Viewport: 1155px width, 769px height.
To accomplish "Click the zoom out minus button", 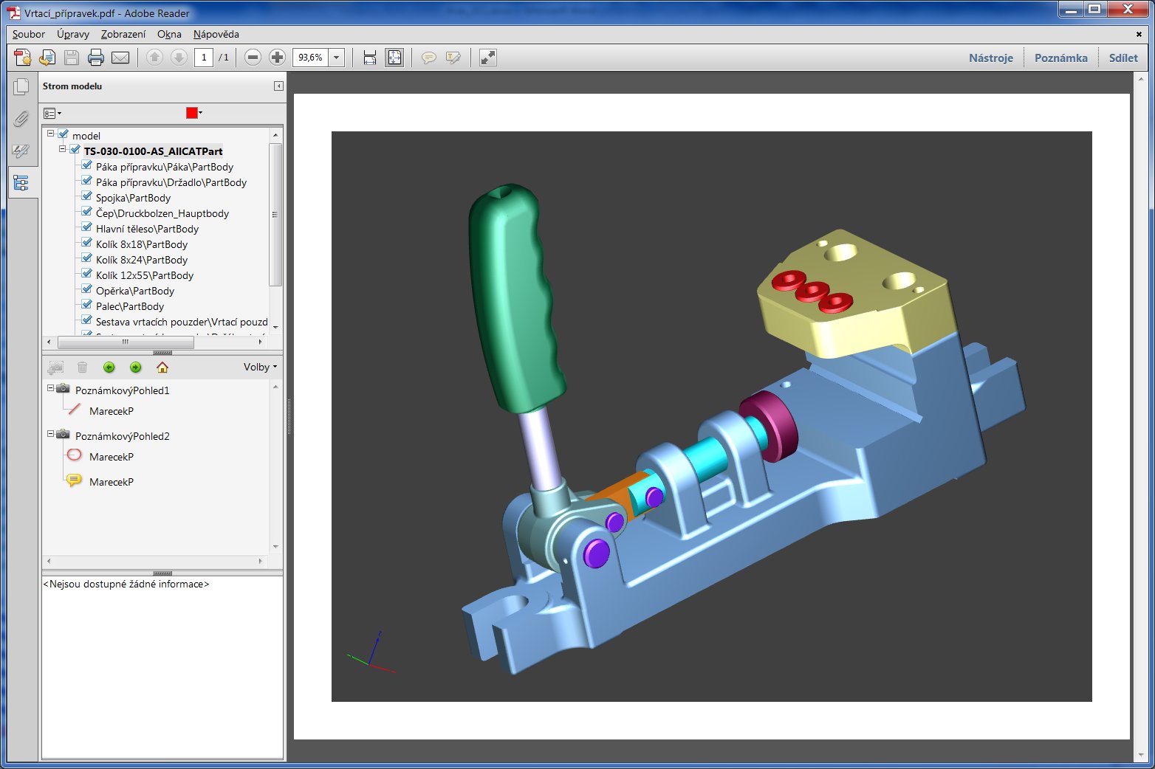I will (253, 58).
